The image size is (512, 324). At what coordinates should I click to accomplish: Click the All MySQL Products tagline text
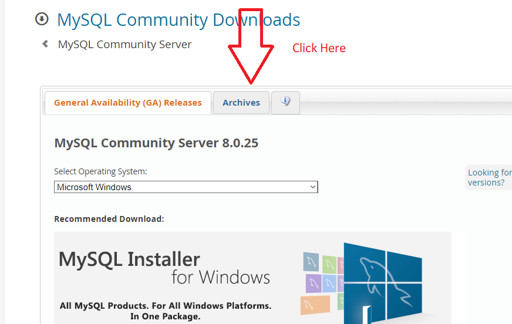pos(166,310)
